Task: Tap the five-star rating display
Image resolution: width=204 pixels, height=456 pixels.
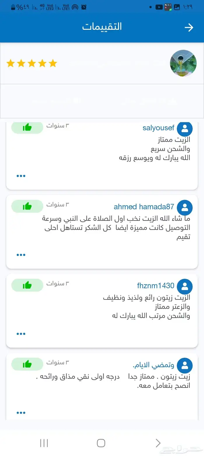Action: click(32, 63)
